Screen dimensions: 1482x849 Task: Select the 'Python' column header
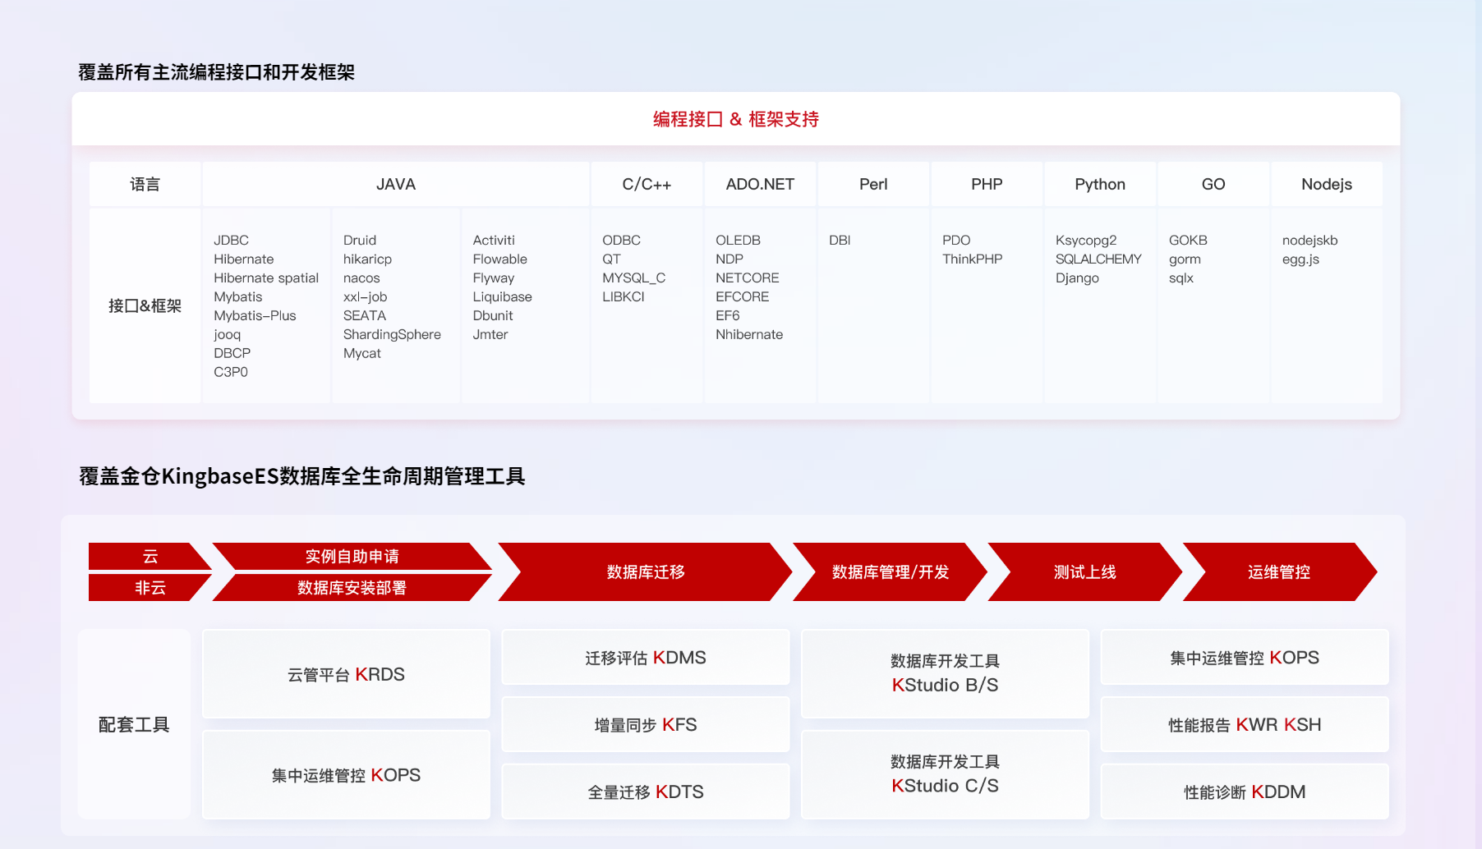1100,184
